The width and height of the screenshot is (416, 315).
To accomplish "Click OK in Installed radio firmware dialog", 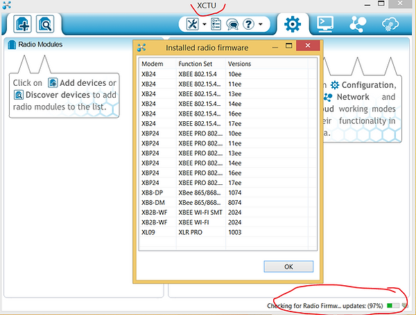I will tap(288, 267).
